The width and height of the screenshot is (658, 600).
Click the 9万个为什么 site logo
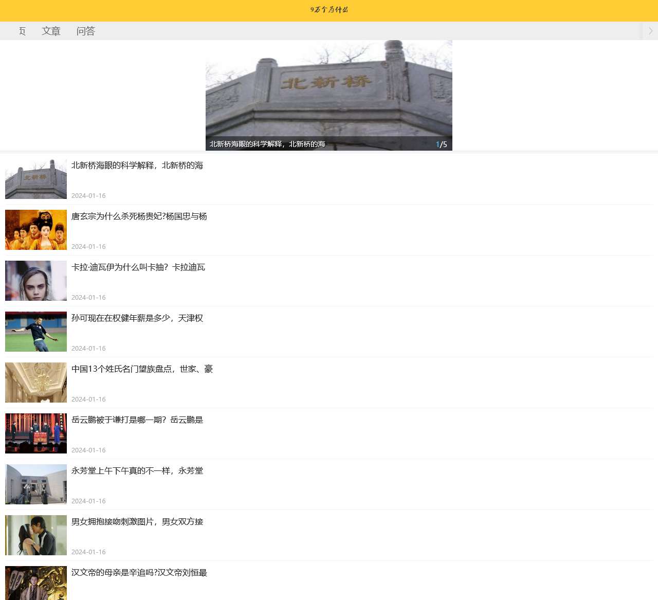coord(329,10)
